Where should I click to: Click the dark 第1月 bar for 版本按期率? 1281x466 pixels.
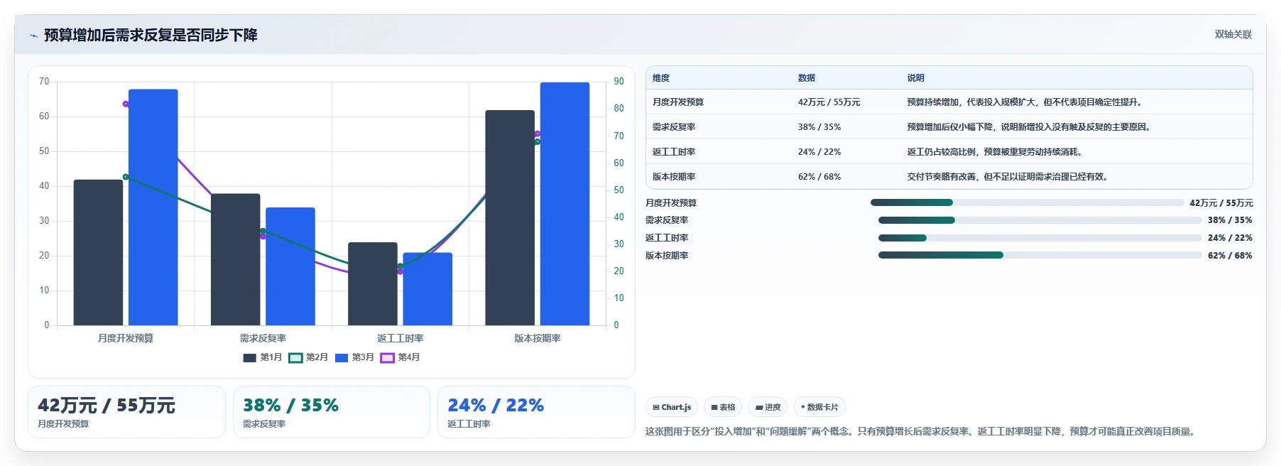pyautogui.click(x=510, y=217)
